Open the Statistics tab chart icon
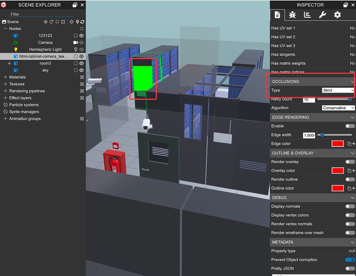 pyautogui.click(x=308, y=15)
